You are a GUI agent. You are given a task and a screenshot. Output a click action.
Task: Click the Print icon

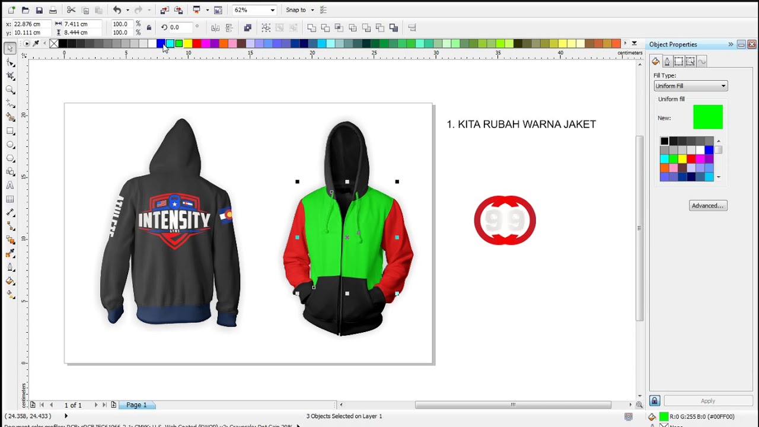click(x=53, y=10)
